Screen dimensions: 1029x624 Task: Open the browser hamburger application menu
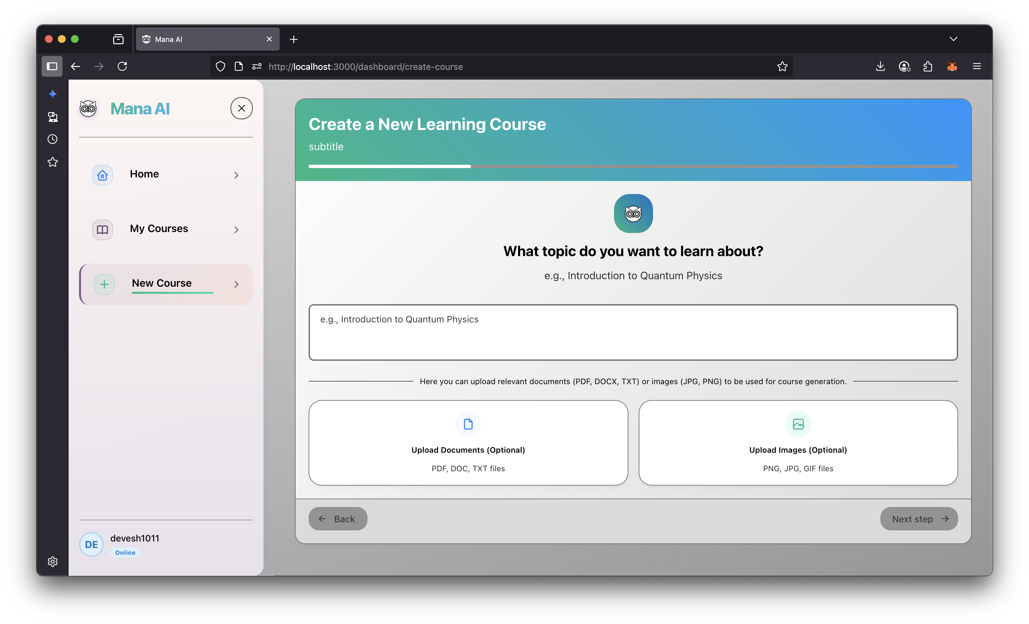(976, 66)
